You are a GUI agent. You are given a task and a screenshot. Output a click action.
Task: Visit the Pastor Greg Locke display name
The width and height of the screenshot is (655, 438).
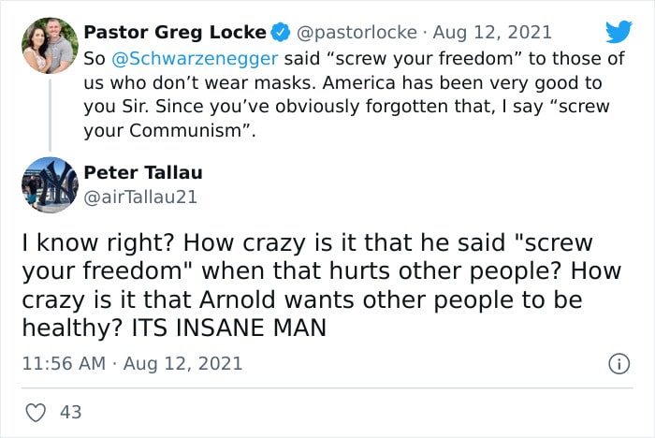coord(175,33)
